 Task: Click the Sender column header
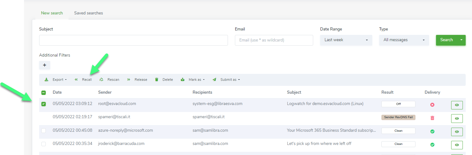[x=105, y=92]
